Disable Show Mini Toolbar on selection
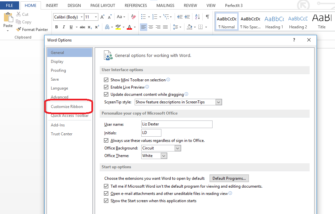Image resolution: width=335 pixels, height=214 pixels. pos(106,80)
